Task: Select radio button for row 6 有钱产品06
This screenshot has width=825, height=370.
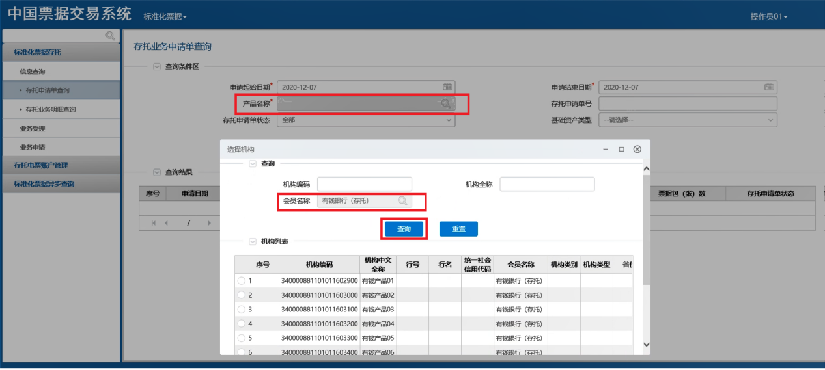Action: pos(242,352)
